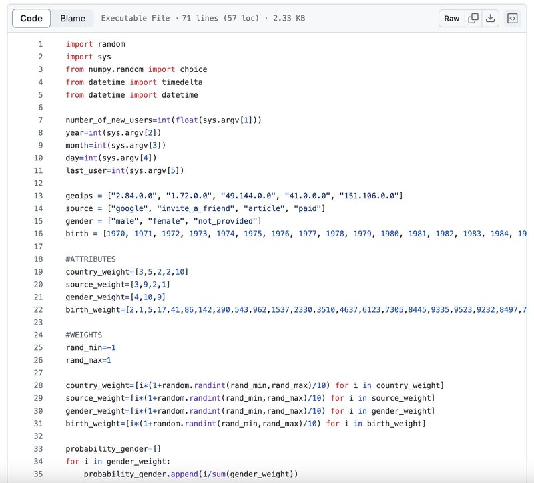Viewport: 534px width, 483px height.
Task: Select line number 1
Action: (x=41, y=44)
